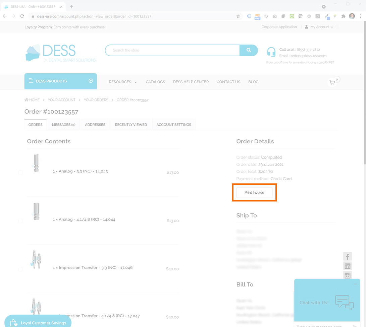The height and width of the screenshot is (327, 366).
Task: Open the Analog 4.1/4.8 (RC) product link
Action: (84, 220)
